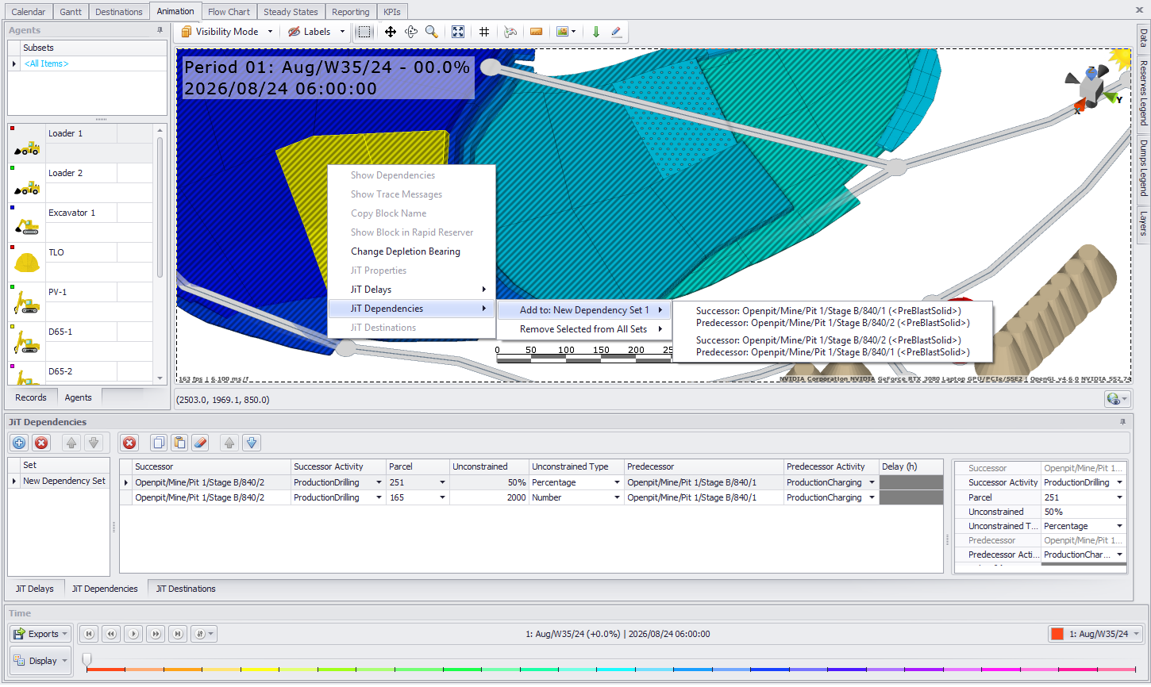Click the timeline slider handle
The image size is (1151, 687).
point(87,659)
